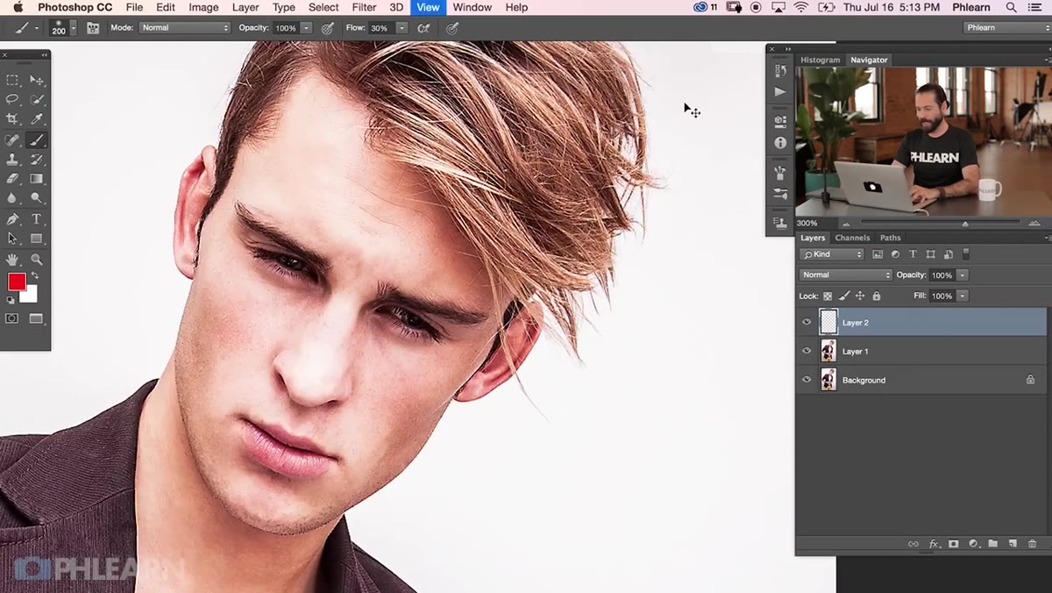Screen dimensions: 1052x593
Task: Select the Healing Brush tool
Action: tap(12, 139)
